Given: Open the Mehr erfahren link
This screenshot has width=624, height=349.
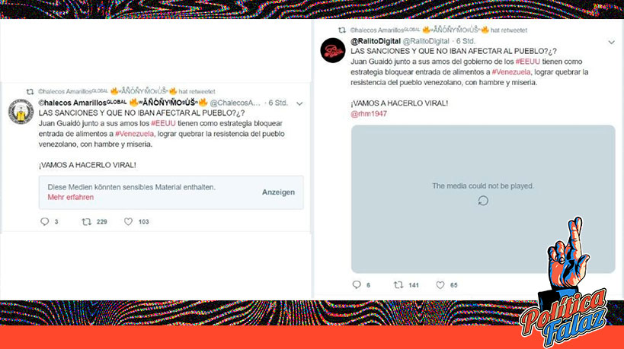Looking at the screenshot, I should pyautogui.click(x=70, y=198).
